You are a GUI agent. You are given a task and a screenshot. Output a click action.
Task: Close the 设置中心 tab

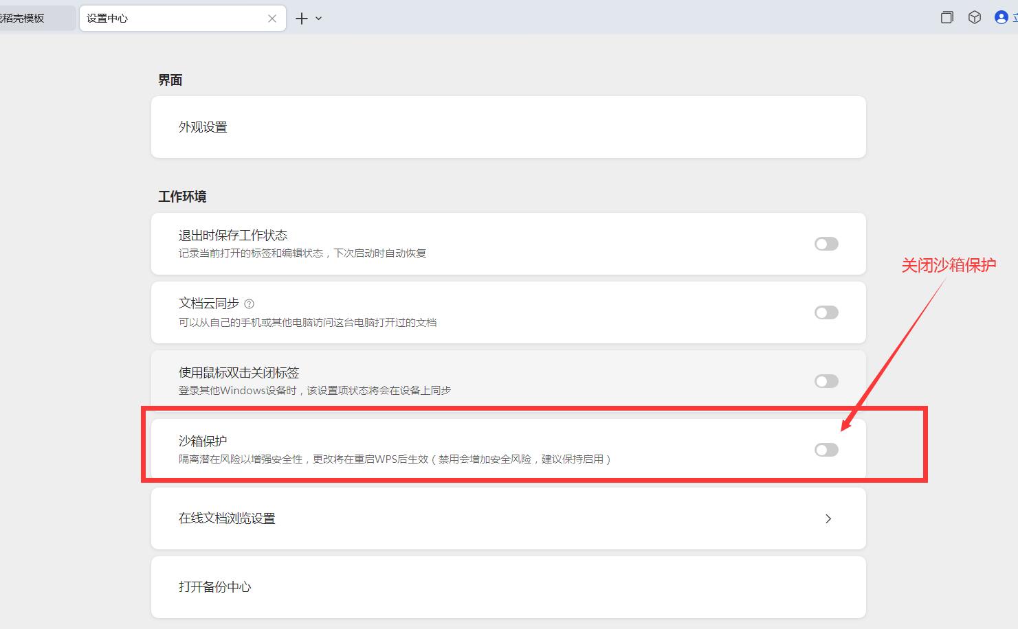pyautogui.click(x=272, y=19)
